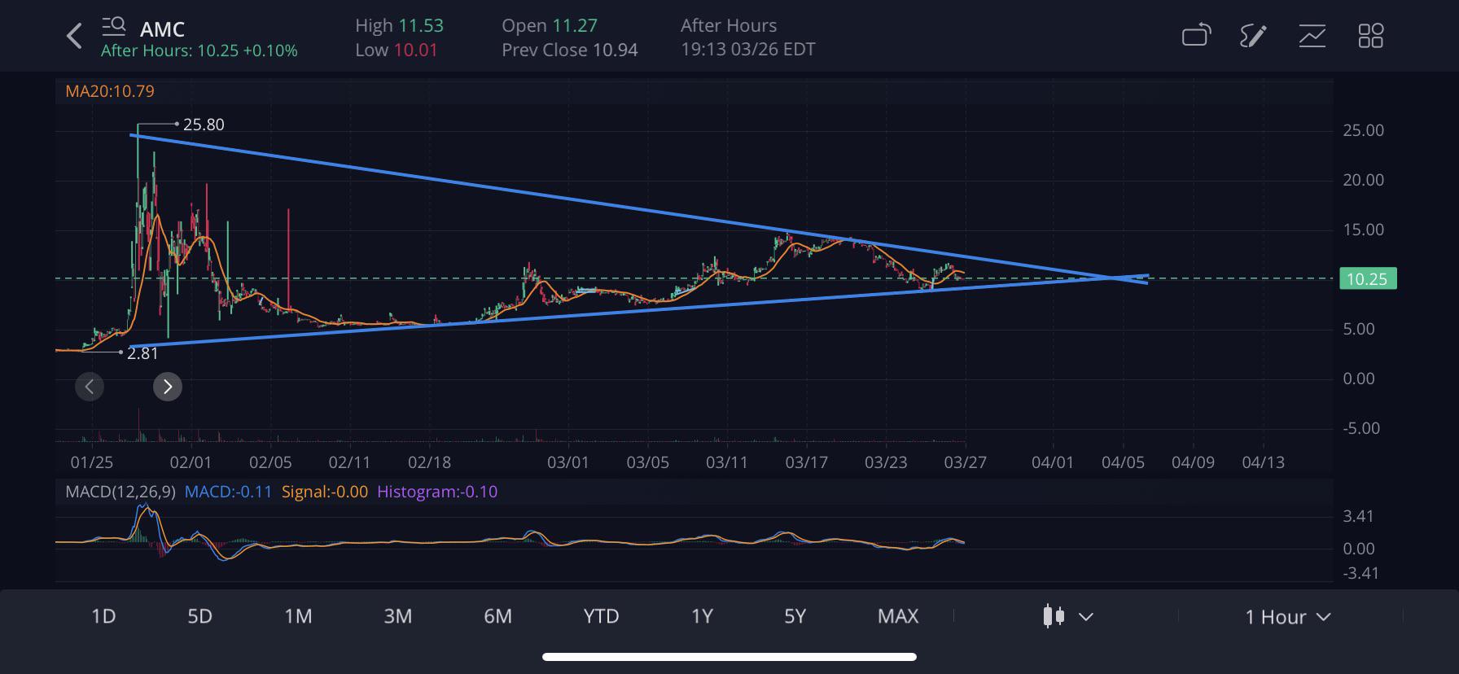Tap the rotate screen icon
This screenshot has width=1459, height=674.
point(1196,35)
